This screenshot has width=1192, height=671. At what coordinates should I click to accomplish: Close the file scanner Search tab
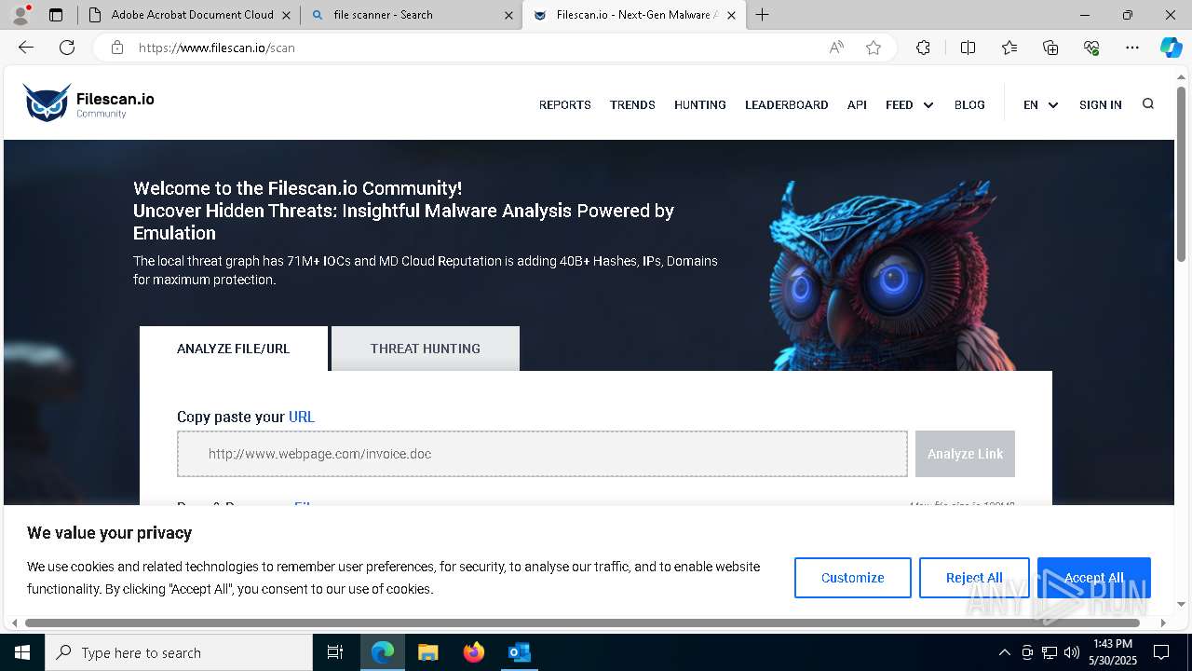(x=508, y=15)
